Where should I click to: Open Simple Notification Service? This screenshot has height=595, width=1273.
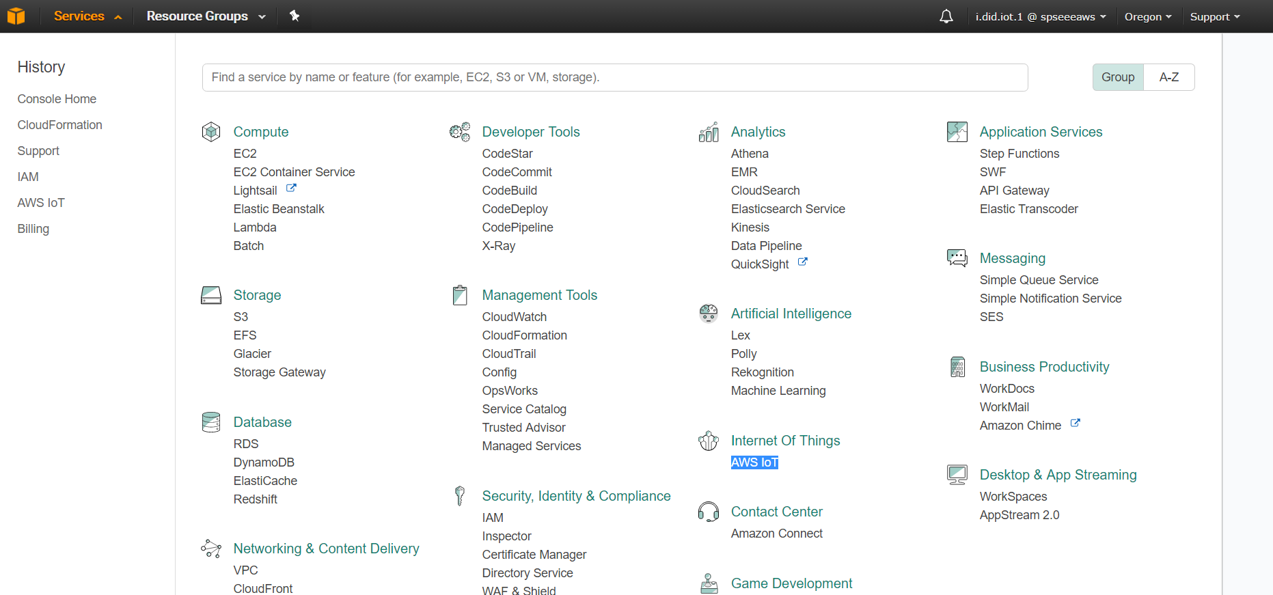pos(1050,299)
